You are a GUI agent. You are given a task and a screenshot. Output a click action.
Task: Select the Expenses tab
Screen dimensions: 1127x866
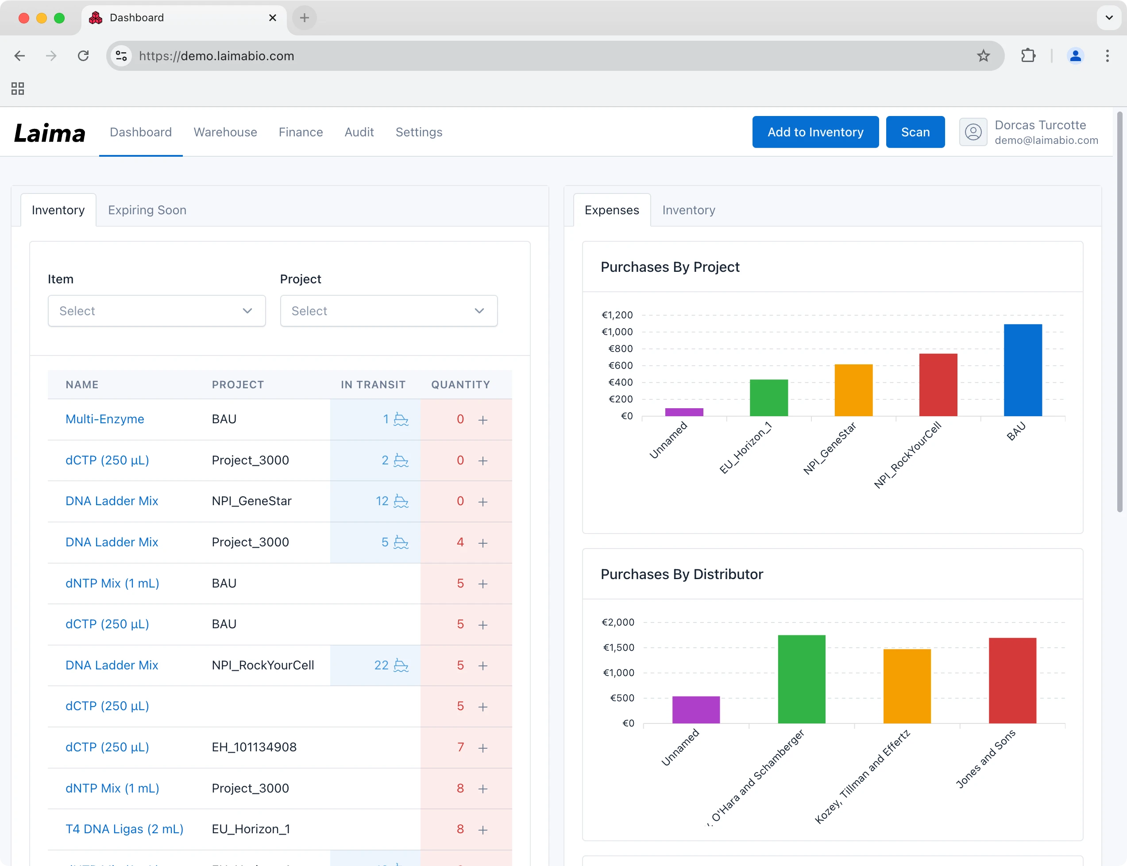point(612,210)
